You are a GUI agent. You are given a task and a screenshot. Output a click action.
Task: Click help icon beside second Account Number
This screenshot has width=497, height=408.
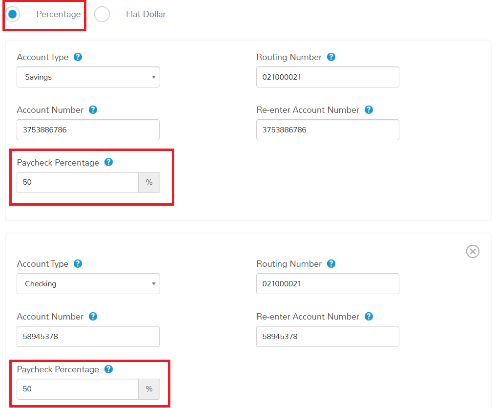(93, 317)
